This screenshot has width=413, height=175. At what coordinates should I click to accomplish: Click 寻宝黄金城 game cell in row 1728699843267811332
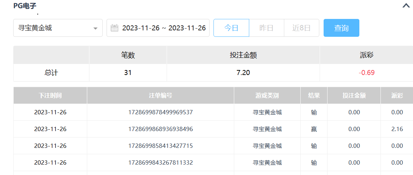267,162
